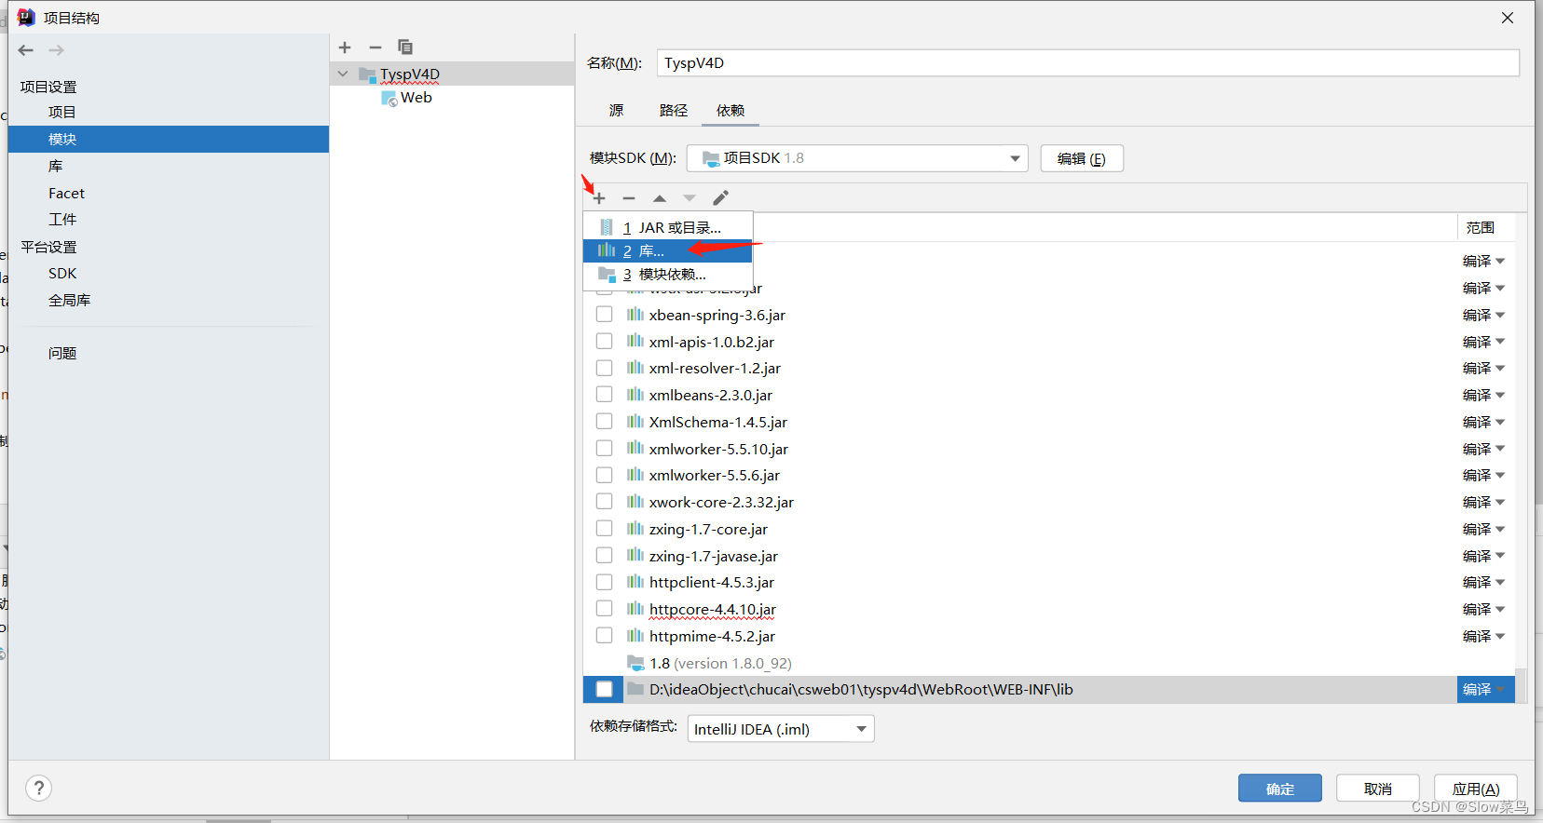Open scope dropdown for xbean-spring-3.6.jar
Image resolution: width=1543 pixels, height=823 pixels.
pyautogui.click(x=1483, y=315)
